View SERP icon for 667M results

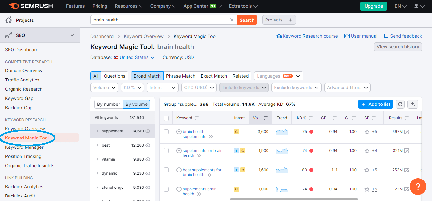(x=407, y=132)
